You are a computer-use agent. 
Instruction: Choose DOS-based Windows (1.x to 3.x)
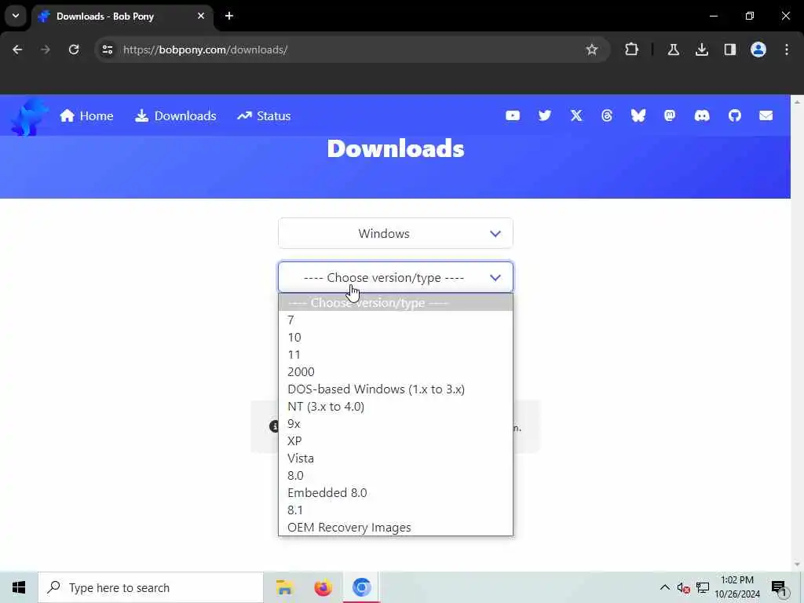coord(396,389)
